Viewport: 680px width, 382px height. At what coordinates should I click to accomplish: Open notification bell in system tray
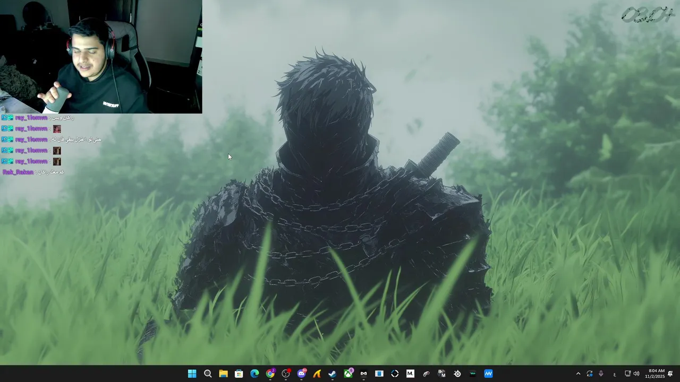(670, 374)
